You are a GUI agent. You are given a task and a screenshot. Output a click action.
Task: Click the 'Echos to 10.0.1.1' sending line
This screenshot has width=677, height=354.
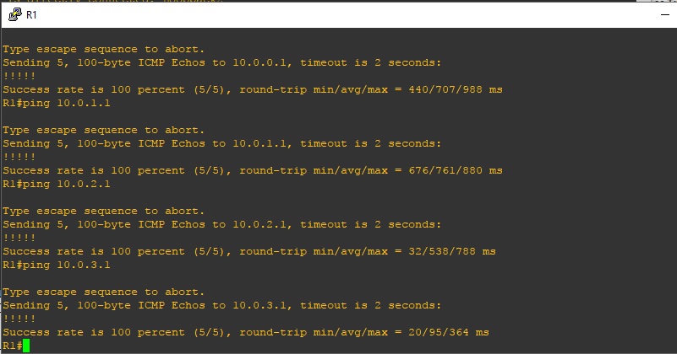222,144
